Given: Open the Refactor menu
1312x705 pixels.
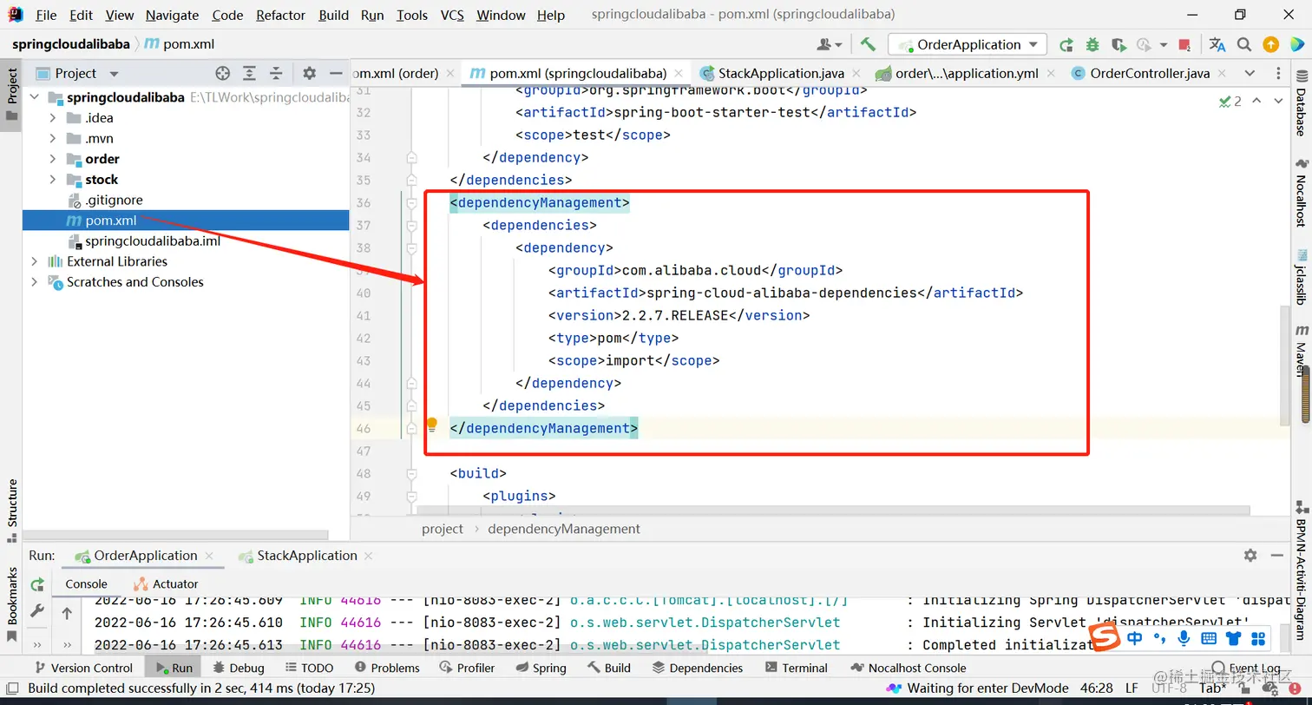Looking at the screenshot, I should pyautogui.click(x=281, y=15).
